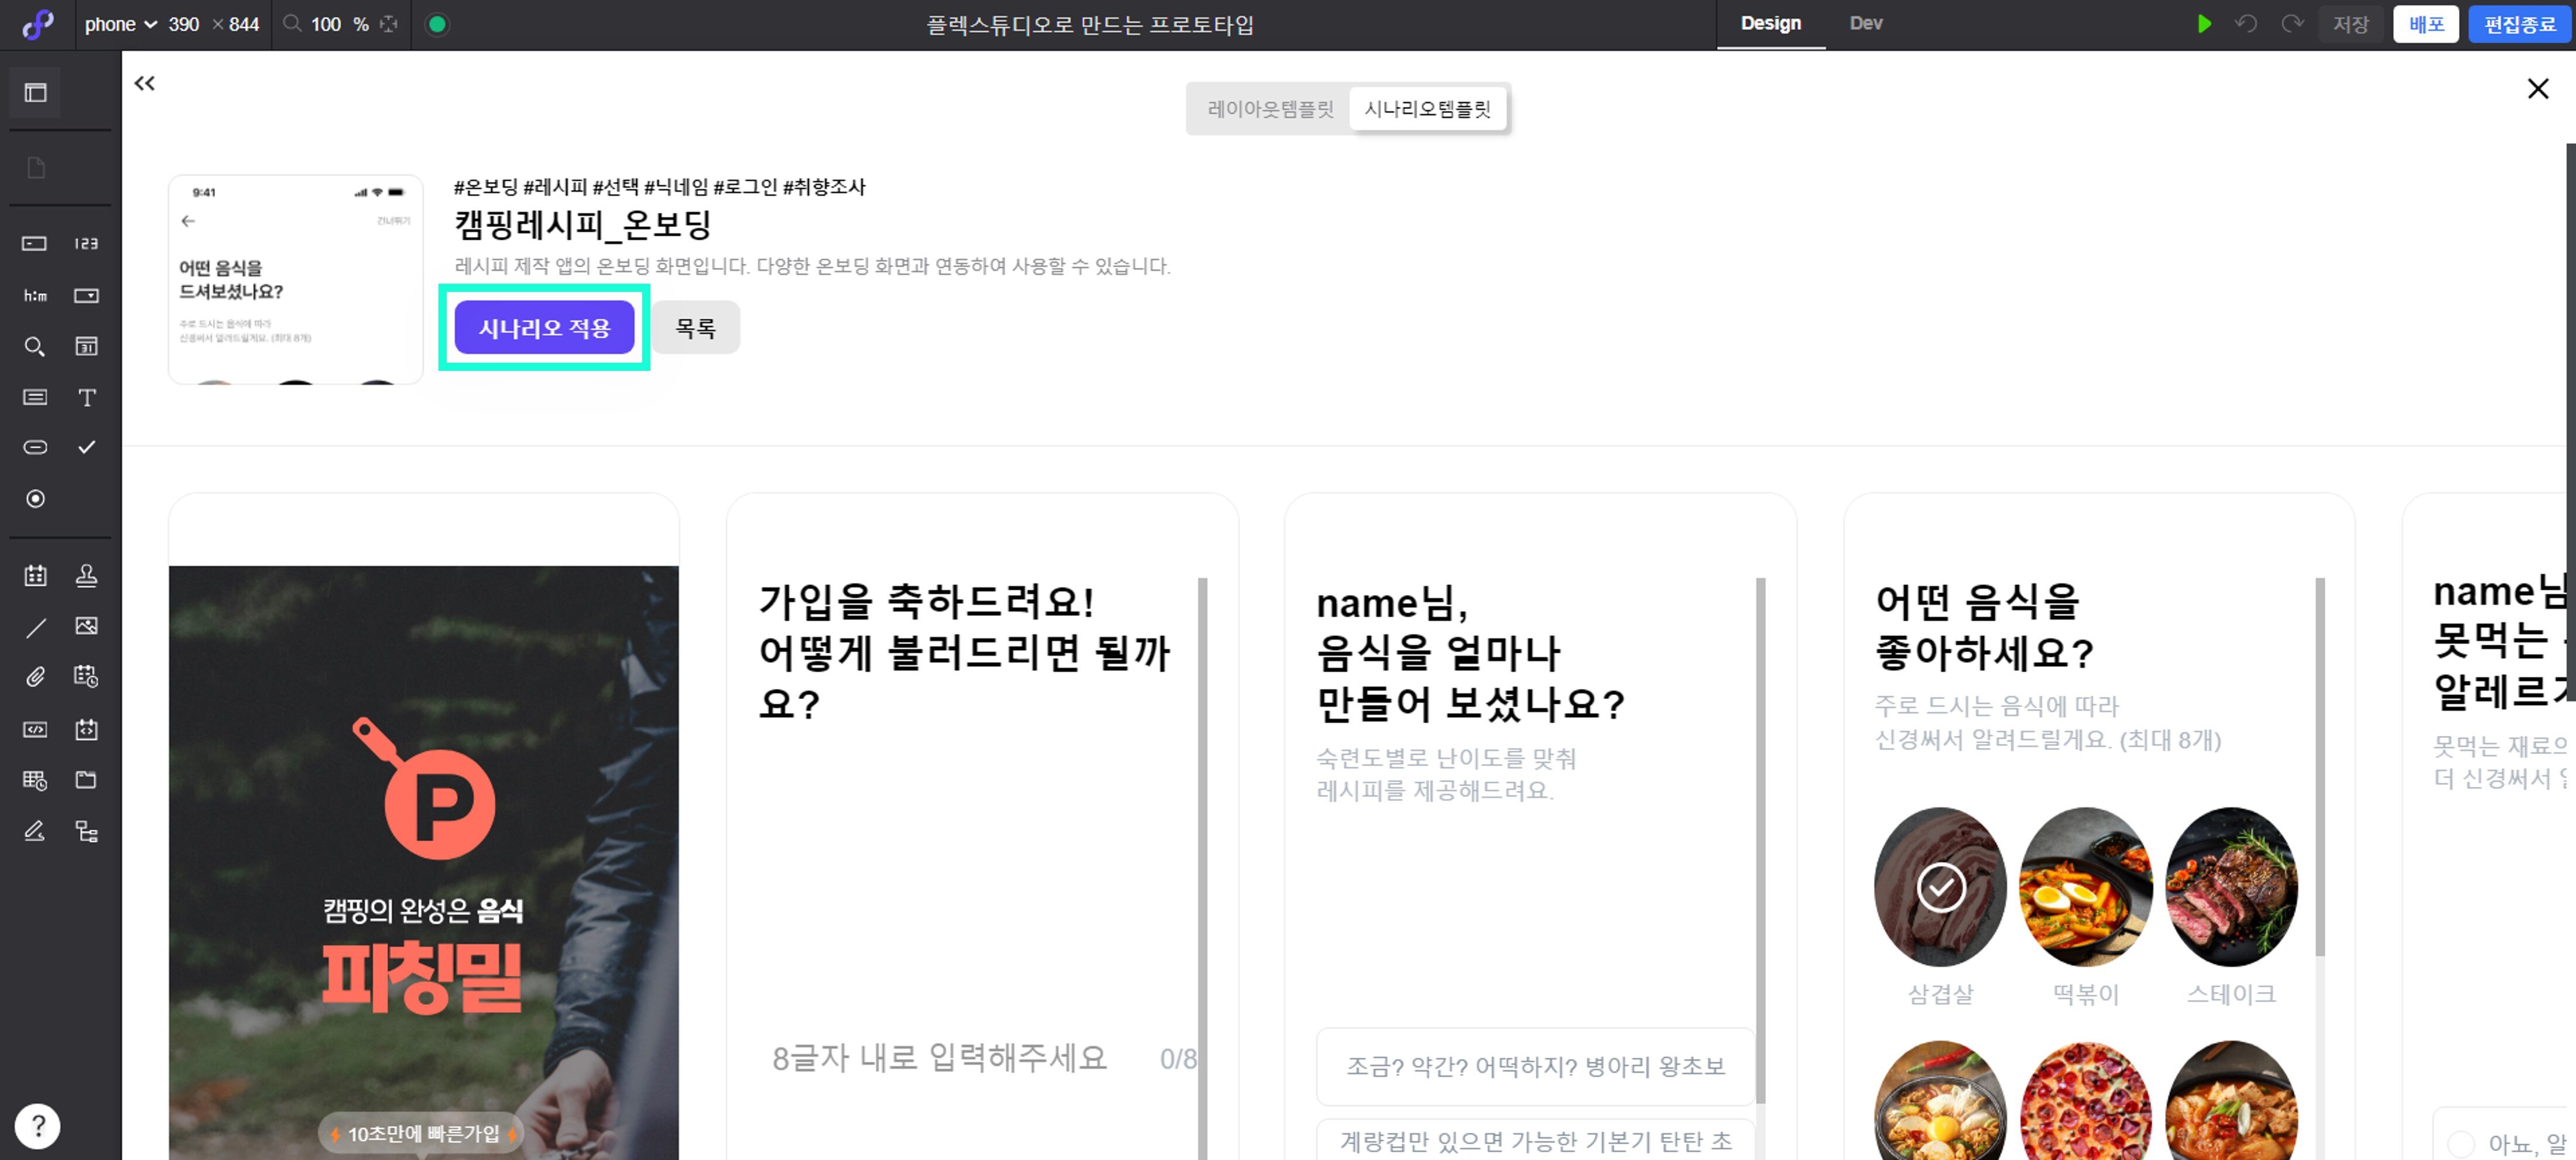Select the table grid with clock icon

click(35, 780)
